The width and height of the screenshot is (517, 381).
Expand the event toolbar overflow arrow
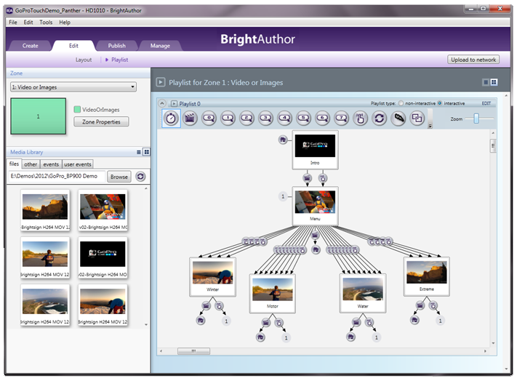(430, 126)
